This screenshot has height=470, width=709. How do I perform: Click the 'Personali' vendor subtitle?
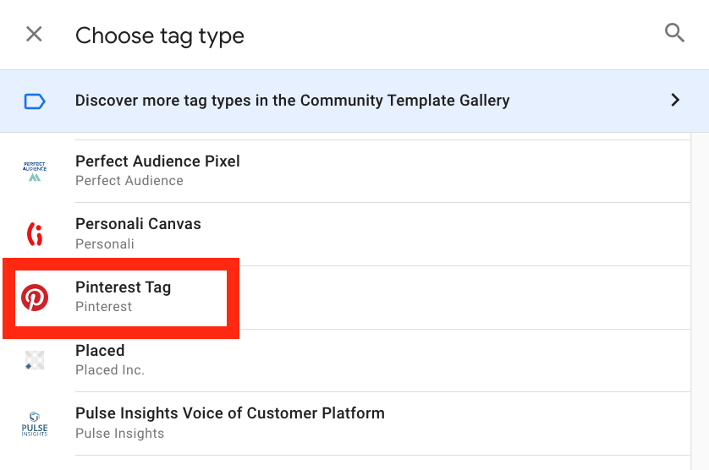coord(104,244)
